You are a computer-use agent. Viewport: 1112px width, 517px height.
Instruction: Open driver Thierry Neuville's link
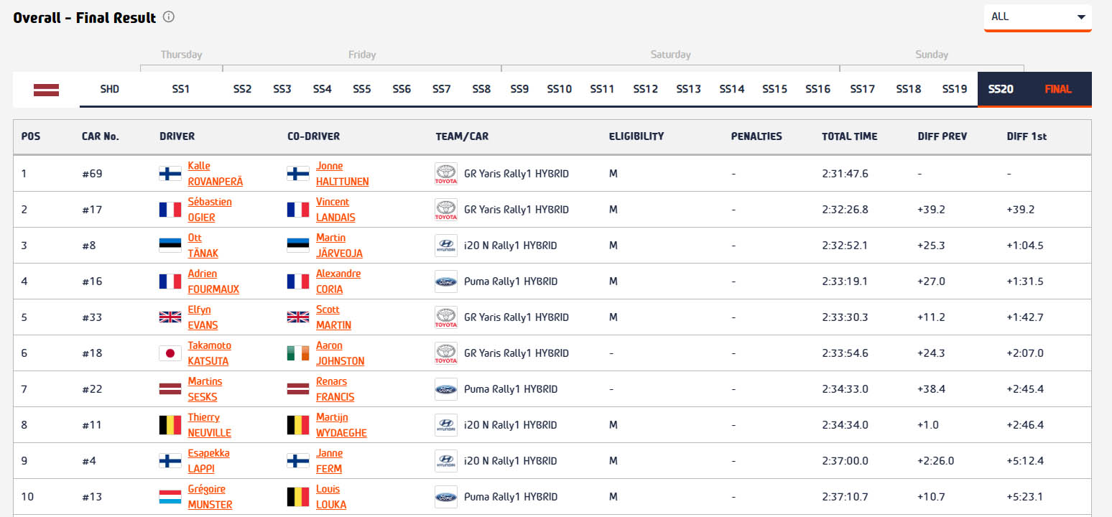point(209,425)
